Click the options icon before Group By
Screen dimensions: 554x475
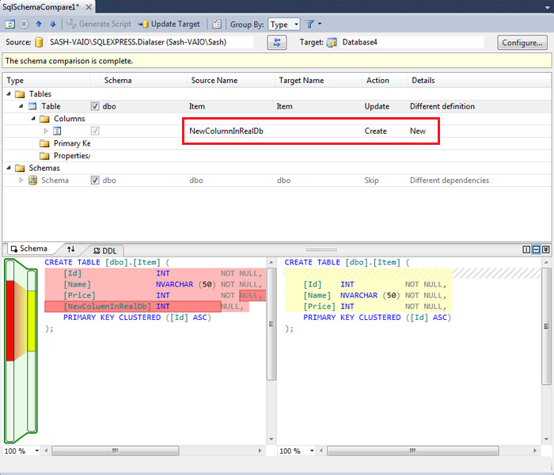pyautogui.click(x=216, y=25)
